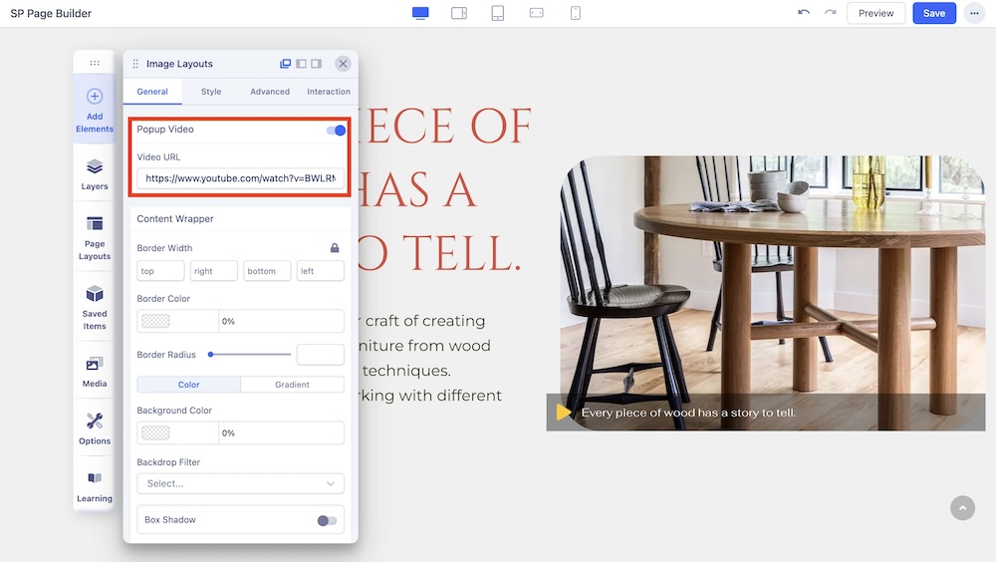Enable the Box Shadow toggle
Screen dimensions: 996x562
click(327, 520)
